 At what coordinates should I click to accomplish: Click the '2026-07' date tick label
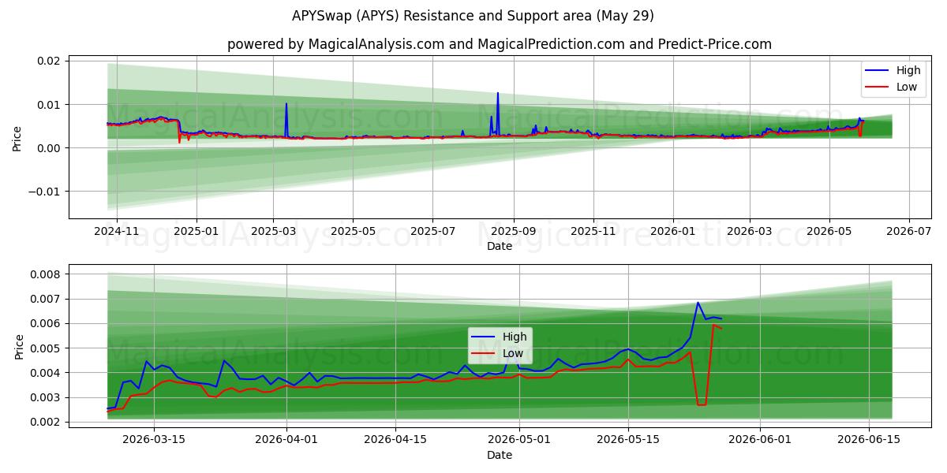(x=909, y=233)
